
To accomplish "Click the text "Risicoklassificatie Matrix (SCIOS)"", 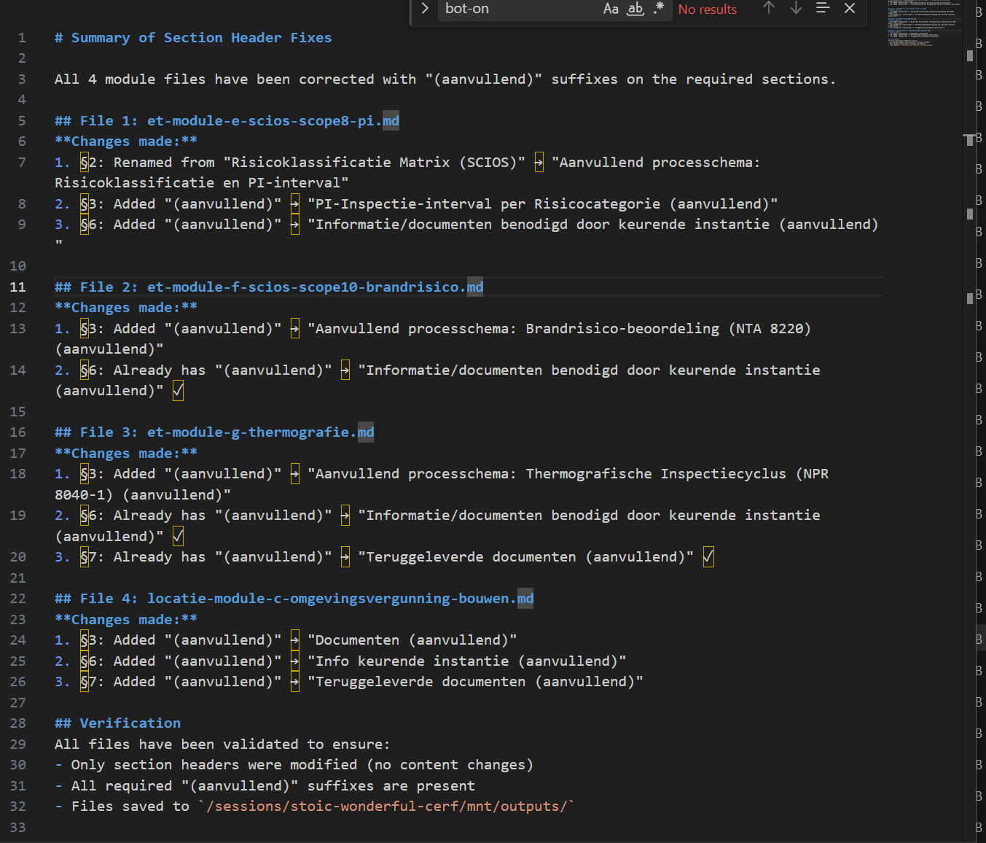I will coord(374,163).
